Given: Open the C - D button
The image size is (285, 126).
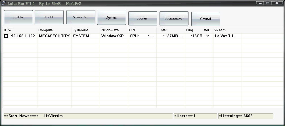Looking at the screenshot, I should tap(49, 18).
